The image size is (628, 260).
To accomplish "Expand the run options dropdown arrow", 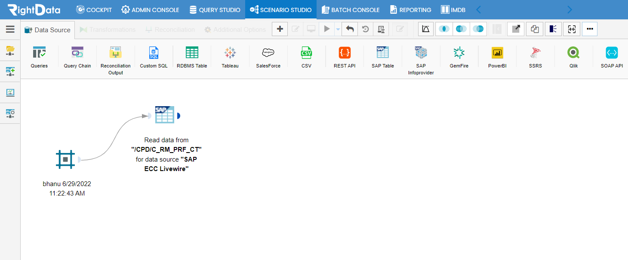I will point(338,29).
